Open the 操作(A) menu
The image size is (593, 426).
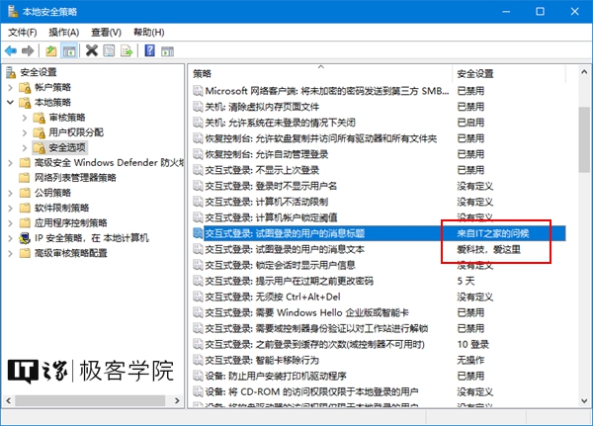pyautogui.click(x=64, y=33)
